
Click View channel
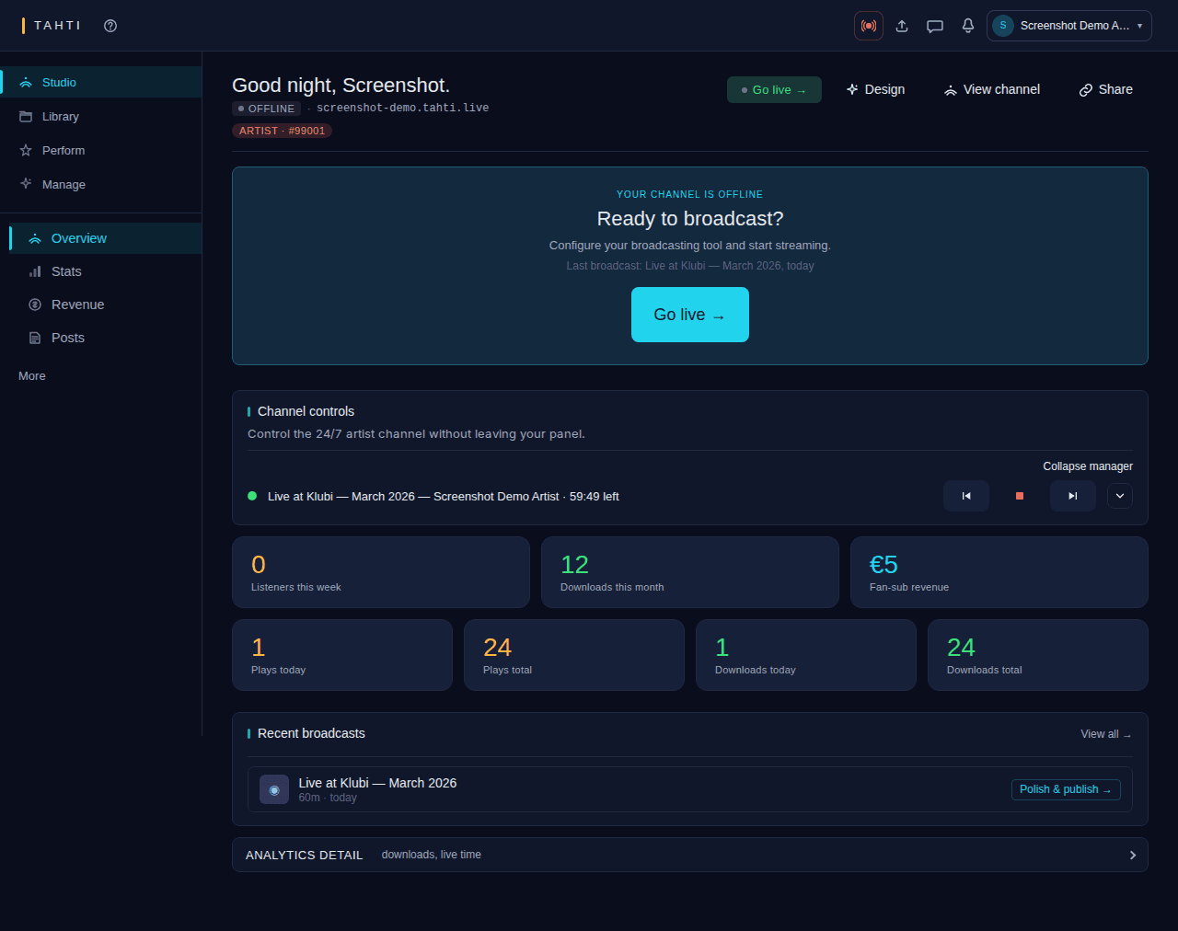pyautogui.click(x=992, y=89)
